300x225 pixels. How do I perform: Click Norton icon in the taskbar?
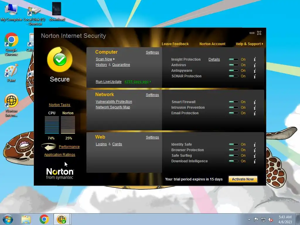62,219
